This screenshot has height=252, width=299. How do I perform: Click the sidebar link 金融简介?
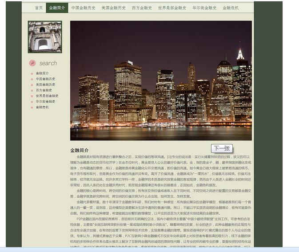(x=43, y=73)
